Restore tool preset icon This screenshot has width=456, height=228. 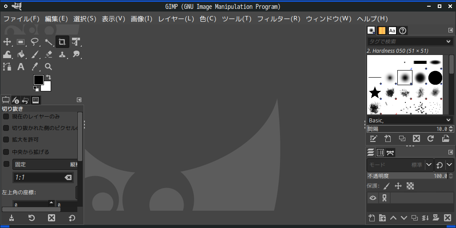(x=32, y=218)
